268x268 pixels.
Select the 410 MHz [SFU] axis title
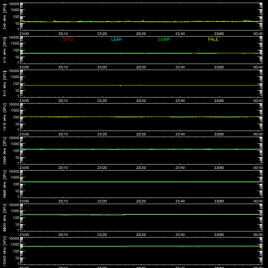coord(4,50)
